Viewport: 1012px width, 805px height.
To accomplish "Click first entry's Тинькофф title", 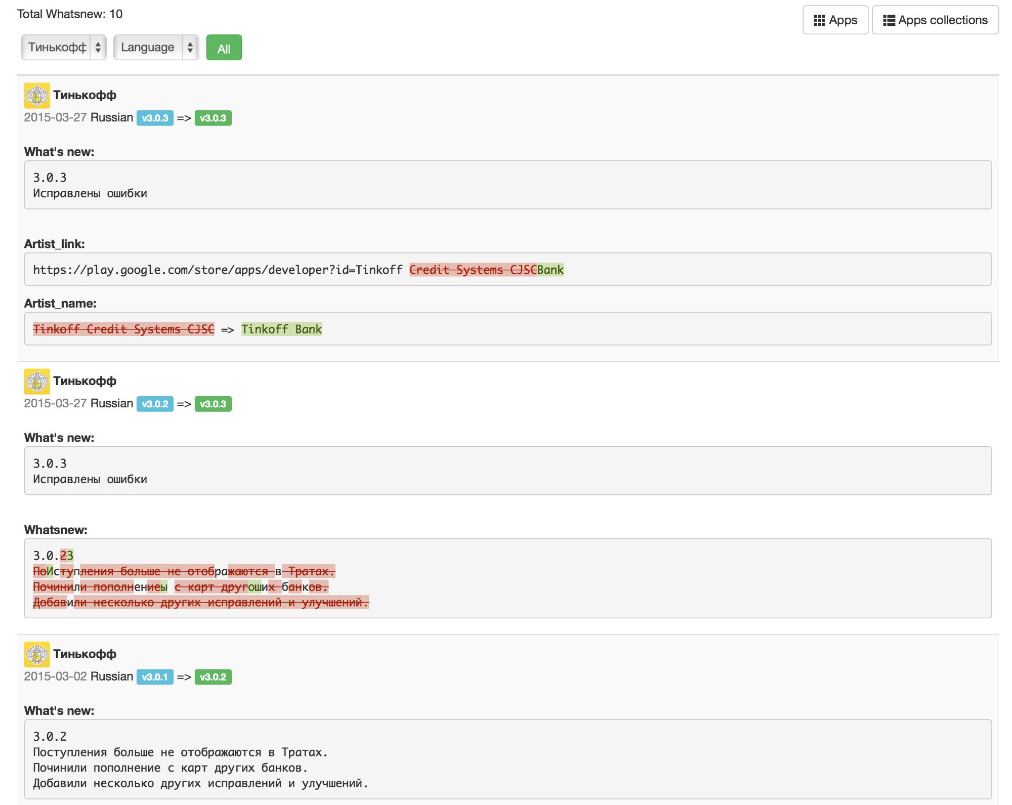I will coord(85,95).
